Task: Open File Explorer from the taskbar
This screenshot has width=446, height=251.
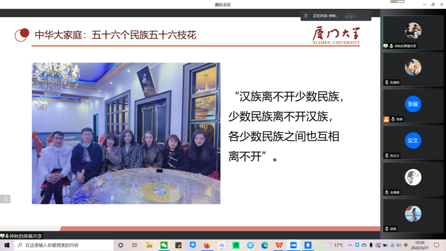Action: point(149,245)
